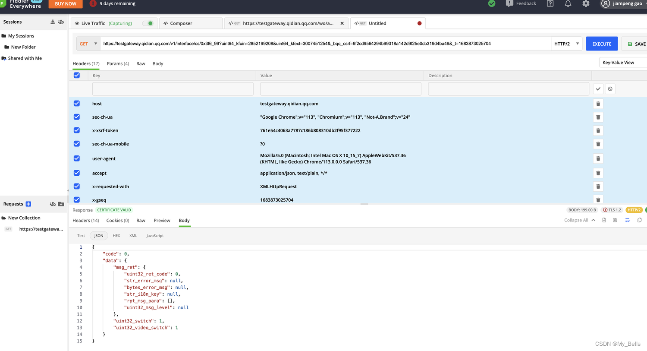Viewport: 647px width, 351px height.
Task: Select the Text body format
Action: [x=81, y=236]
